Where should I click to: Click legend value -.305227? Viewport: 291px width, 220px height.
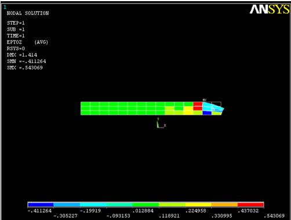tap(66, 216)
